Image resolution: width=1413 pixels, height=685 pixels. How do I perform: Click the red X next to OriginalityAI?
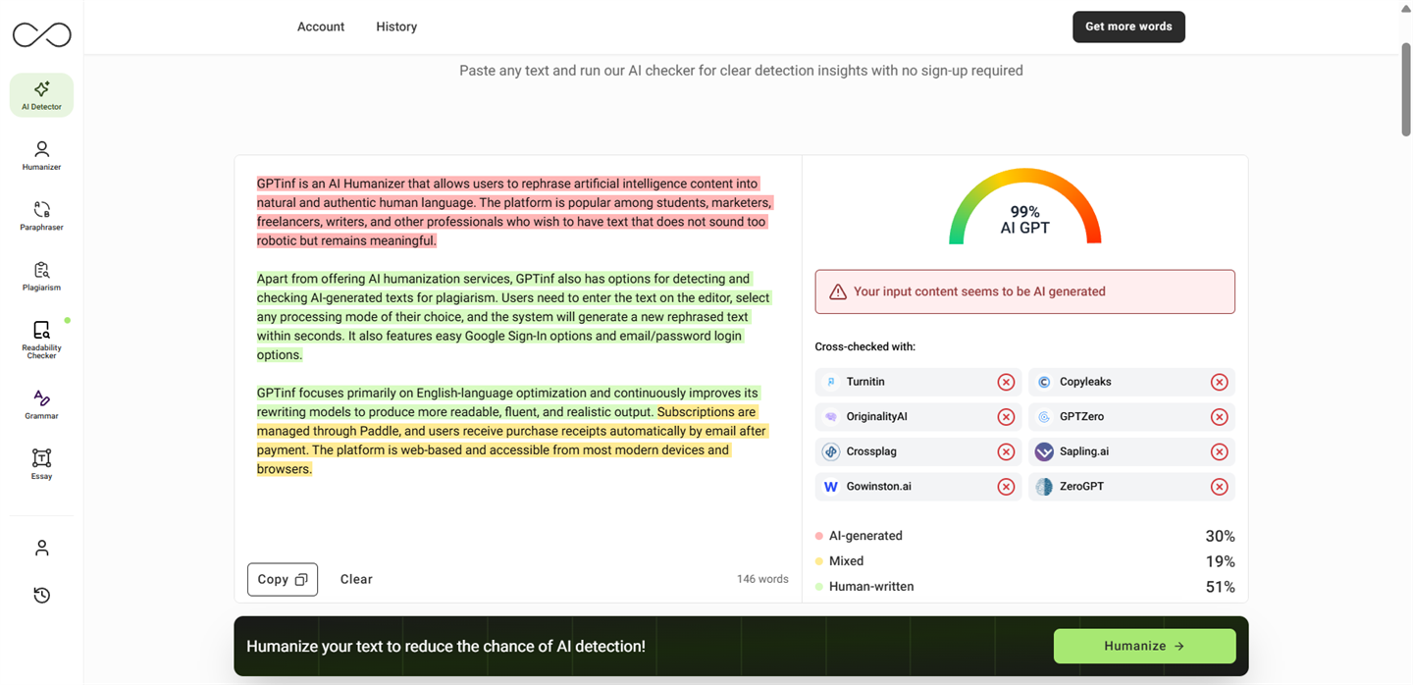[x=1006, y=417]
